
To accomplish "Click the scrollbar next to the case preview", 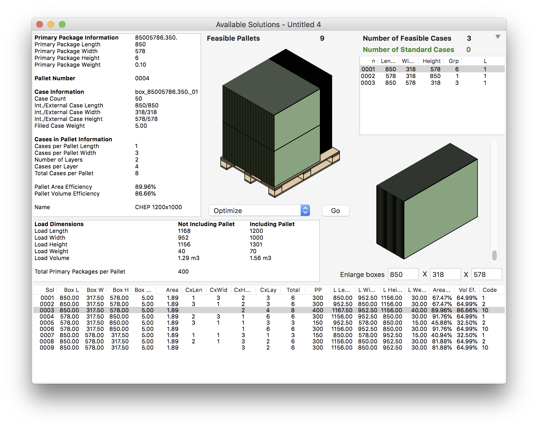I will (x=494, y=201).
